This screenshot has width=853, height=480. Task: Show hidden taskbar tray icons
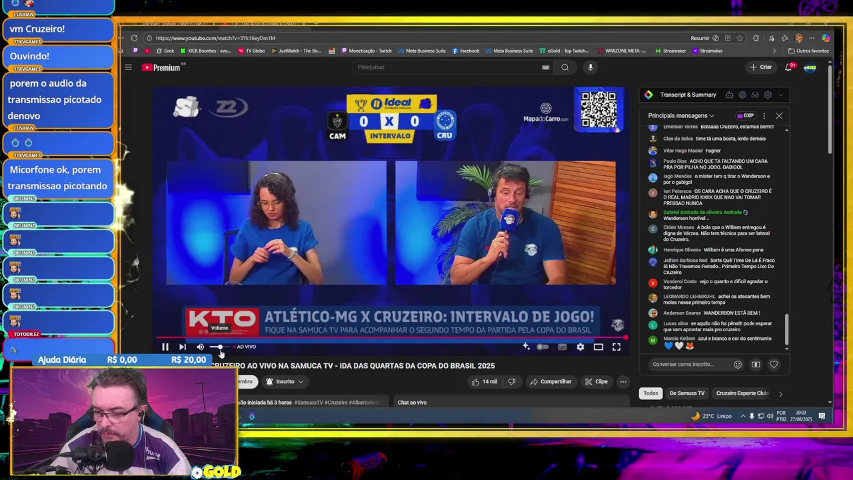click(743, 416)
